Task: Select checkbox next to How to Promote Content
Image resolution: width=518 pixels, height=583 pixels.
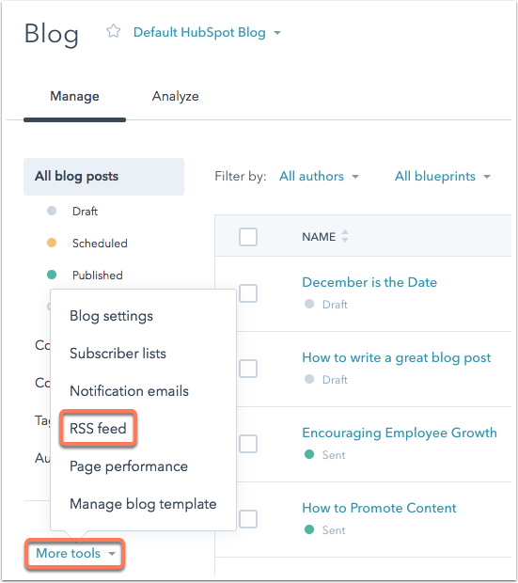Action: pyautogui.click(x=248, y=519)
